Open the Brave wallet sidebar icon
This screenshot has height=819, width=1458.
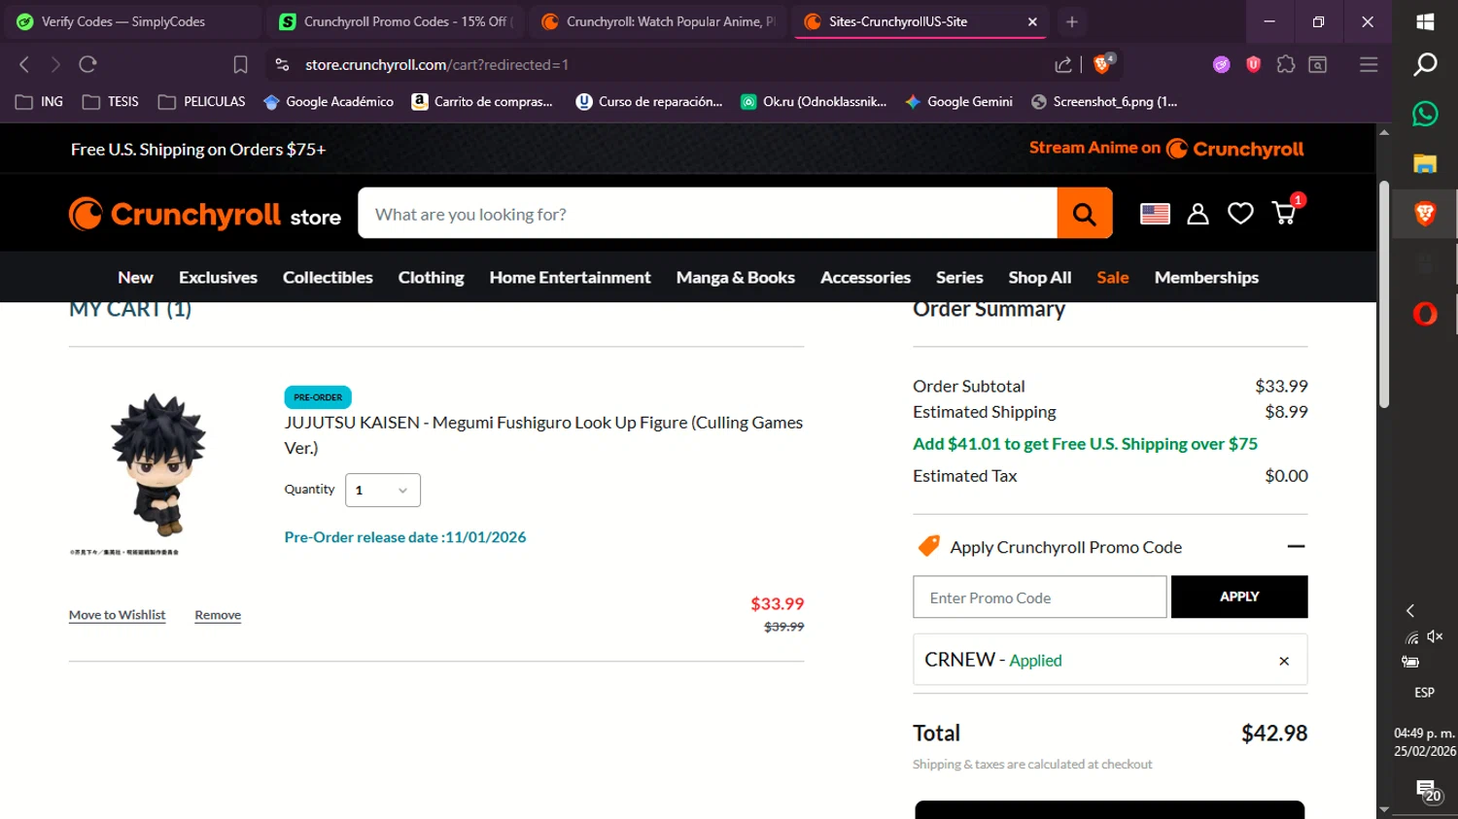click(1318, 64)
